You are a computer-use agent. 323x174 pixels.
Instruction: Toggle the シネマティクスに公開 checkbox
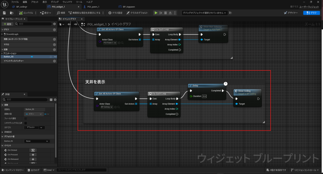pos(26,123)
